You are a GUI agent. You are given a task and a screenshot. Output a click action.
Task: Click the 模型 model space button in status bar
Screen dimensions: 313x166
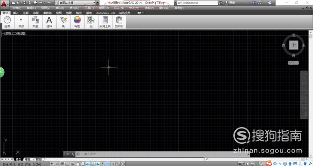(241, 164)
